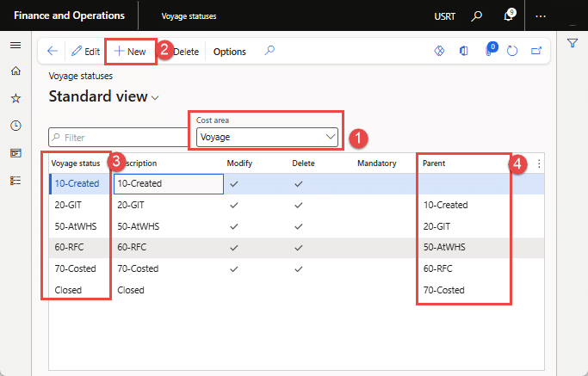Open the Options menu

coord(229,52)
